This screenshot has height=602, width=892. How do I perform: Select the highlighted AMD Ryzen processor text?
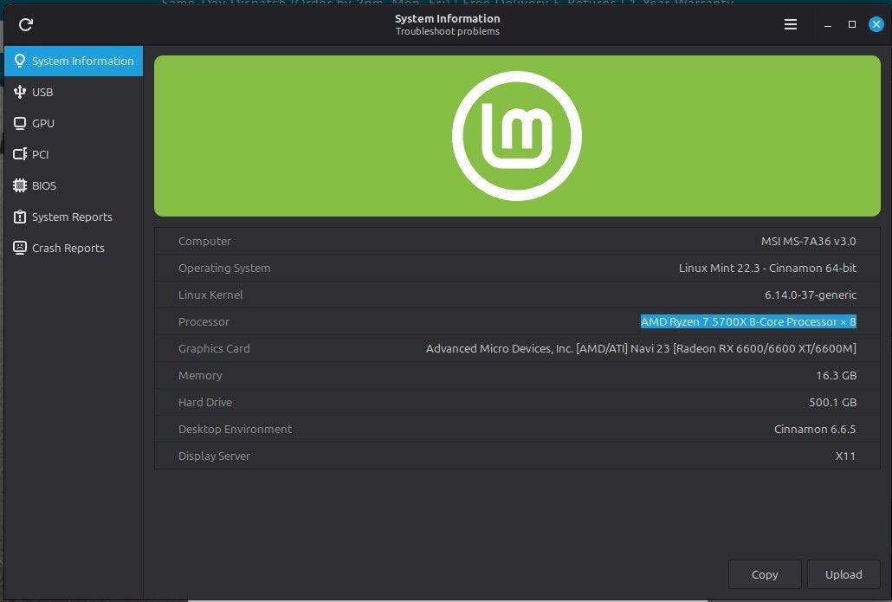coord(747,321)
